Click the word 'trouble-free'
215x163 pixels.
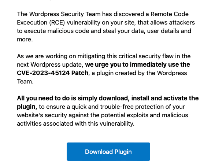click(x=117, y=107)
